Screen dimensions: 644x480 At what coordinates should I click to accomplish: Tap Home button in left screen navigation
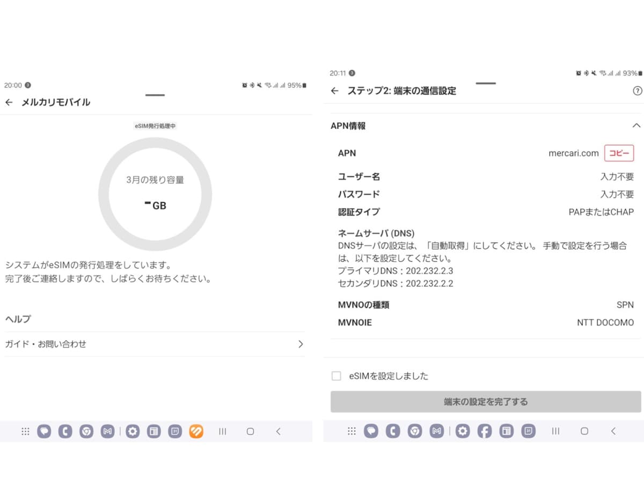(x=250, y=431)
